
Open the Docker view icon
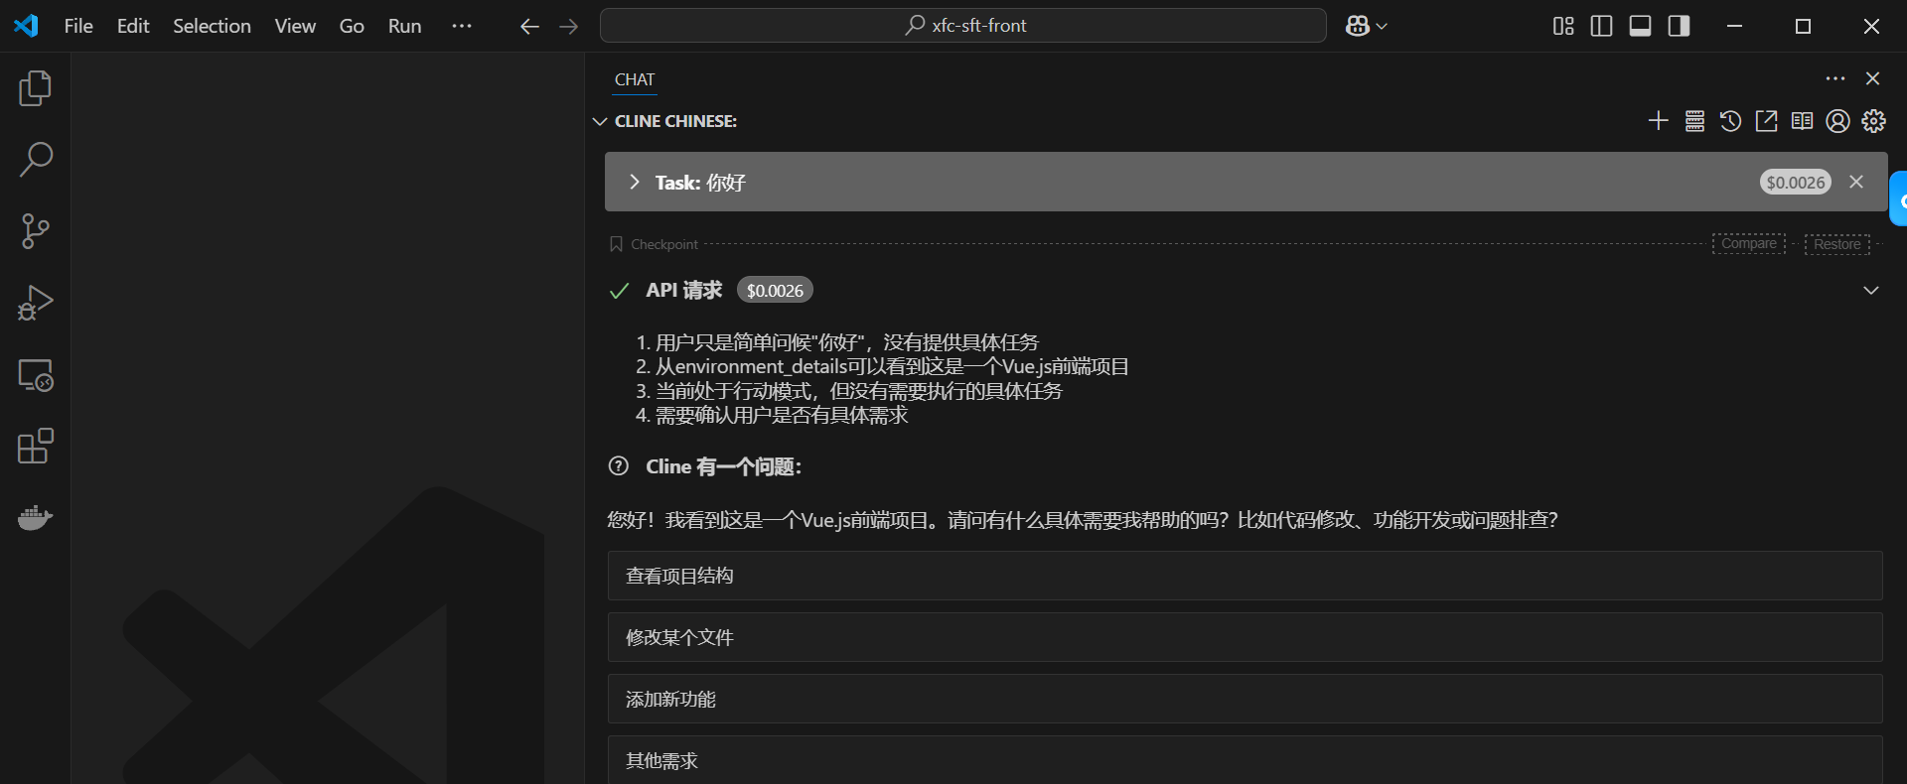tap(35, 518)
